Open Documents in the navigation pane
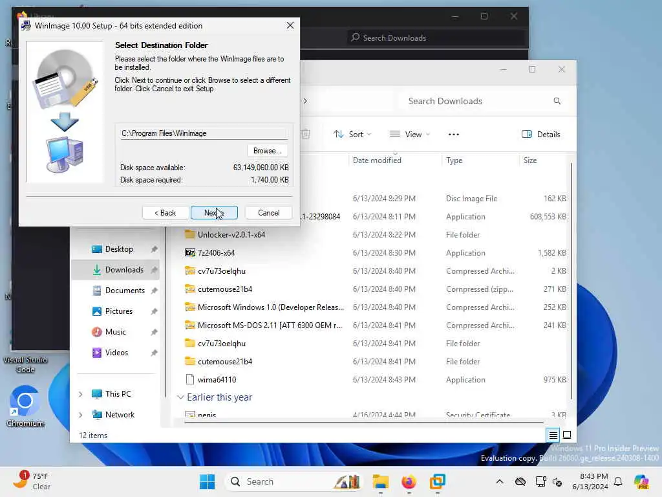The height and width of the screenshot is (497, 662). (125, 291)
